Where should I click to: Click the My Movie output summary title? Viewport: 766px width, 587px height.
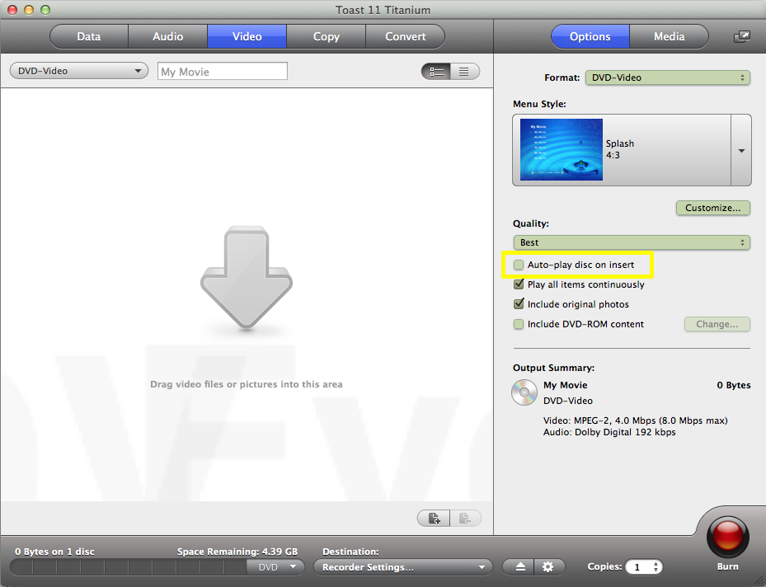click(565, 385)
